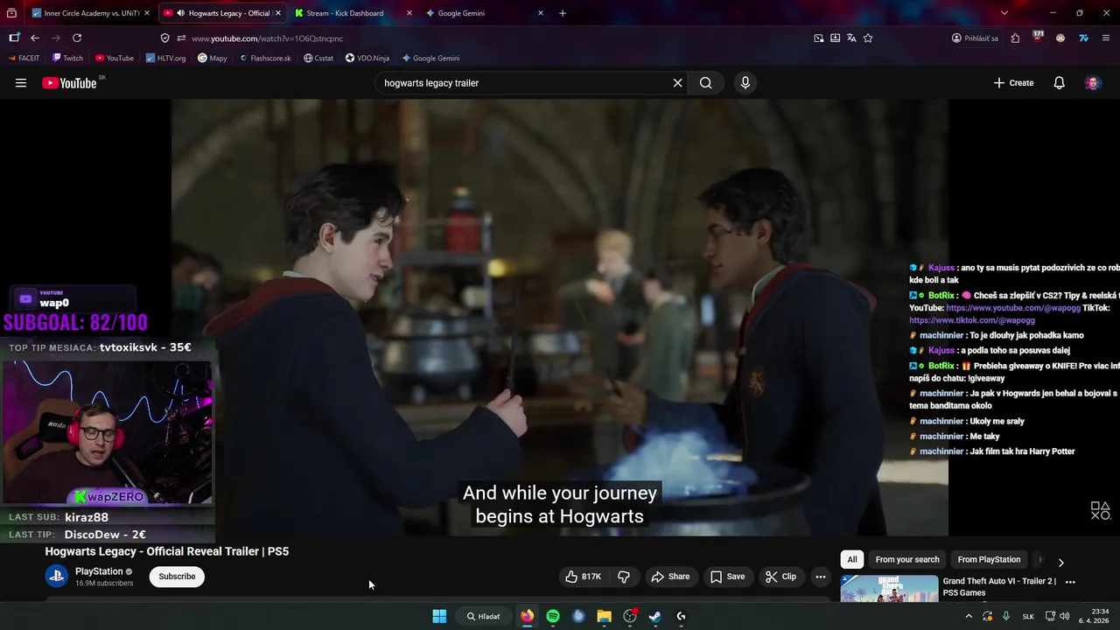Bookmark this page with the star
Viewport: 1120px width, 630px height.
click(868, 38)
